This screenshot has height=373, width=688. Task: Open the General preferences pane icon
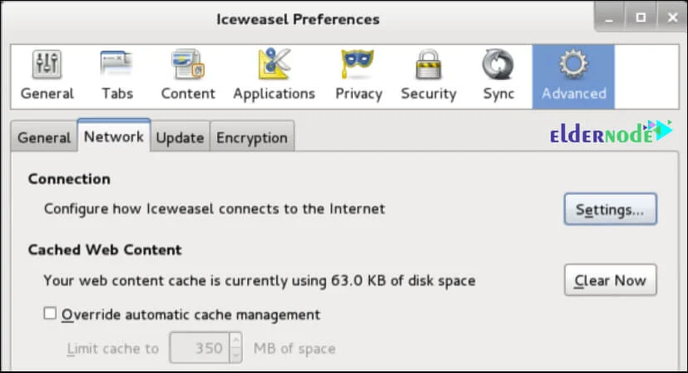(x=47, y=67)
